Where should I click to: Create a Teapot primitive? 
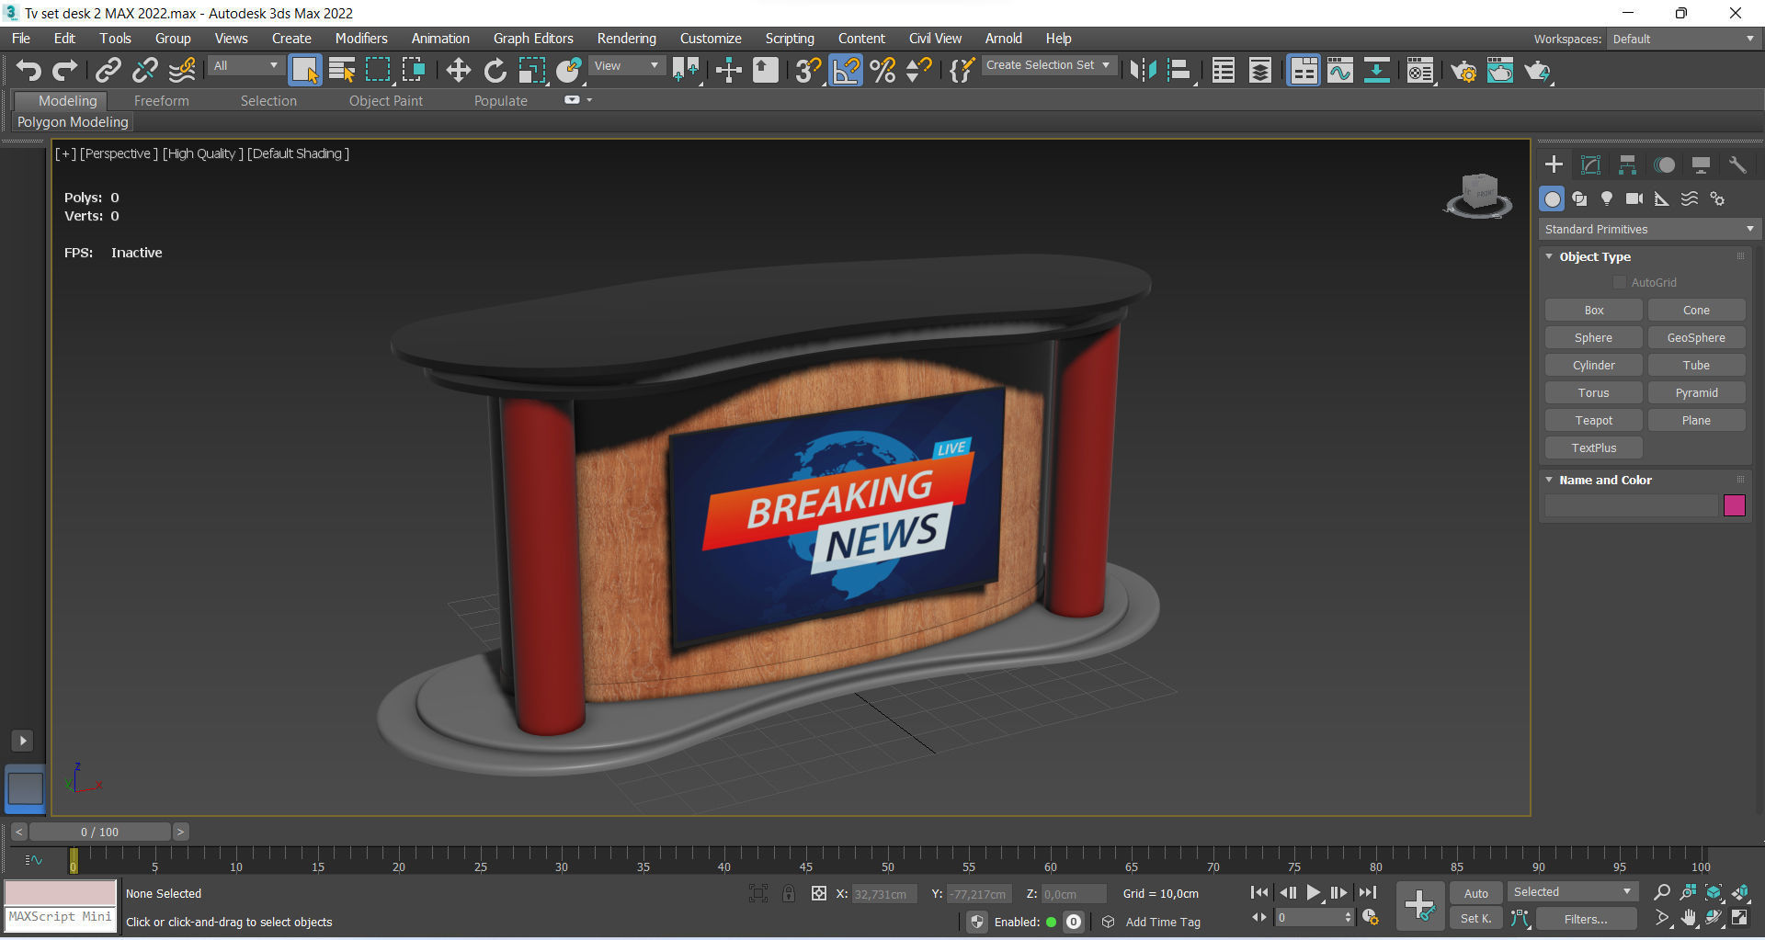(1594, 421)
